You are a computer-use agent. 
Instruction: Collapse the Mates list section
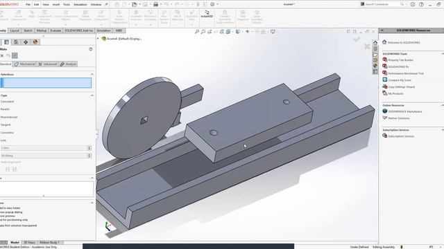coord(92,178)
